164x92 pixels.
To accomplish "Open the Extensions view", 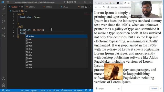I will pos(3,35).
